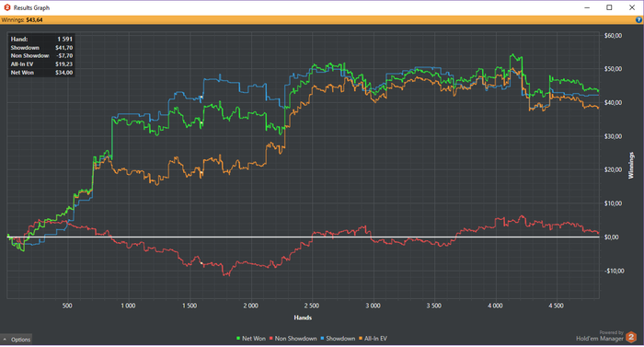Minimize the Results Graph window
Screen dimensions: 644x347
(x=587, y=7)
